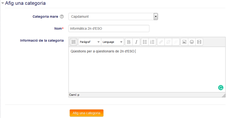This screenshot has width=227, height=118.
Task: Toggle the editor toolbar expand icon
Action: [73, 42]
